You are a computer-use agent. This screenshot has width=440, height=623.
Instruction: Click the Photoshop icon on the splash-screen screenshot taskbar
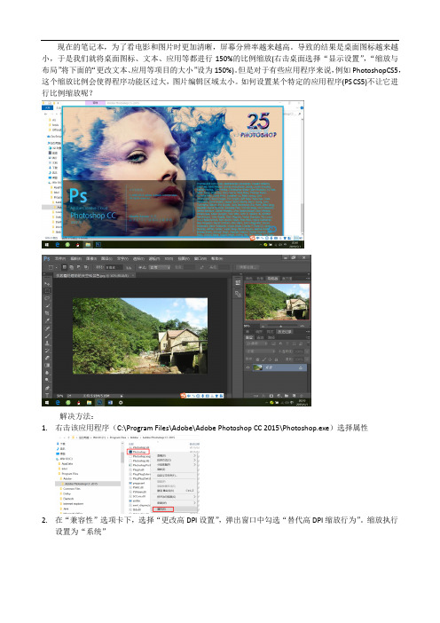[98, 245]
